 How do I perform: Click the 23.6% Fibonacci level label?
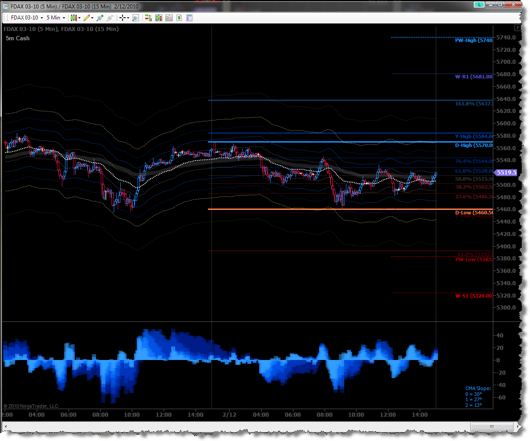click(473, 197)
